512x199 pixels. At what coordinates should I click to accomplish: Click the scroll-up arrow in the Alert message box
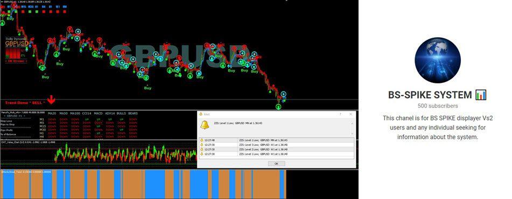point(352,124)
